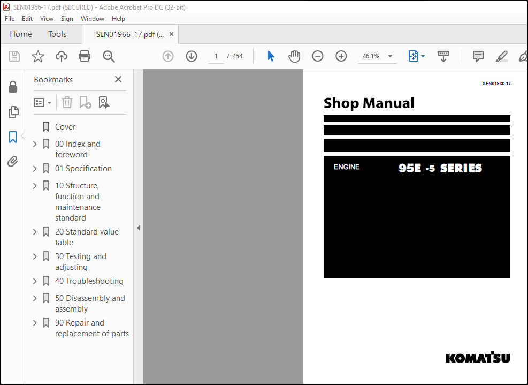Open the Page Thumbnails panel
The height and width of the screenshot is (385, 528).
(13, 112)
